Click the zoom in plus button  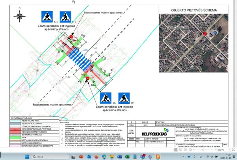pyautogui.click(x=216, y=150)
